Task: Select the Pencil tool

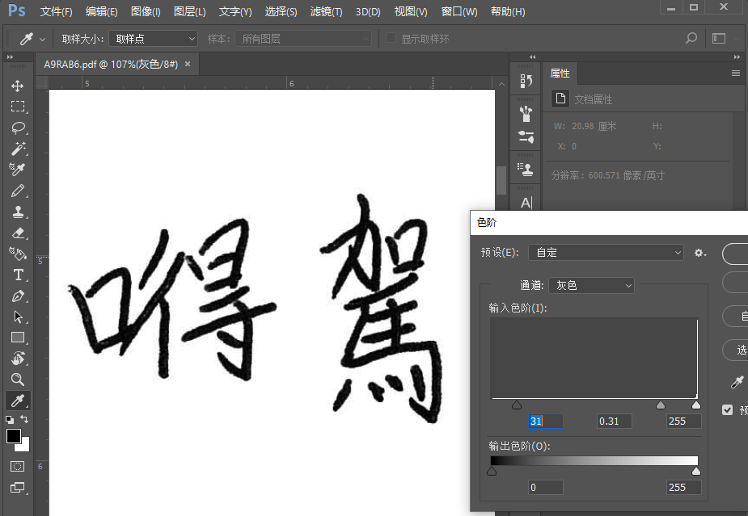Action: coord(18,191)
